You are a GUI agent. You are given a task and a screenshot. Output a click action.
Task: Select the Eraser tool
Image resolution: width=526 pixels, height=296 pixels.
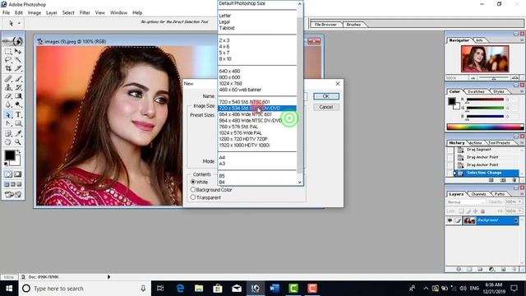(x=8, y=96)
